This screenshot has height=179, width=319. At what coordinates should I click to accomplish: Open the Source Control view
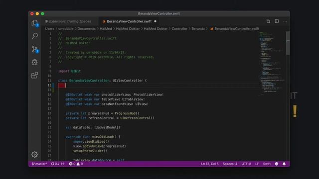coord(34,49)
